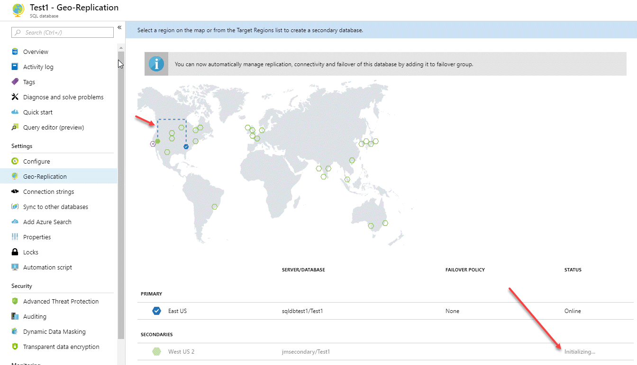The height and width of the screenshot is (365, 637).
Task: Click the Dynamic Data Masking icon
Action: pos(15,331)
